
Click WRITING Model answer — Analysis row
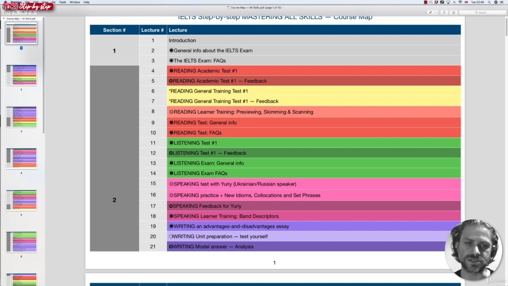(314, 246)
